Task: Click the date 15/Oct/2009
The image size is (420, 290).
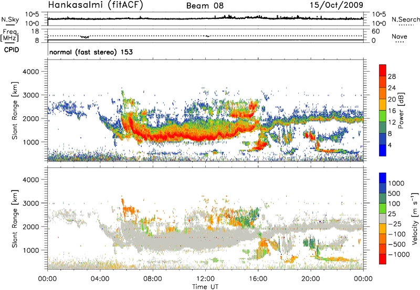Action: 337,5
